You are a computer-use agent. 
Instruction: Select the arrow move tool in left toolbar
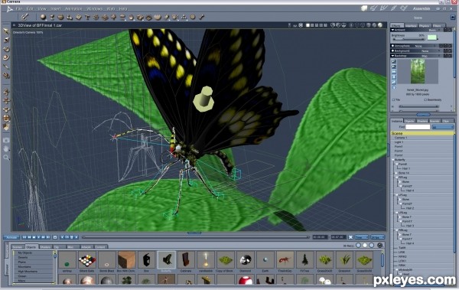[6, 31]
